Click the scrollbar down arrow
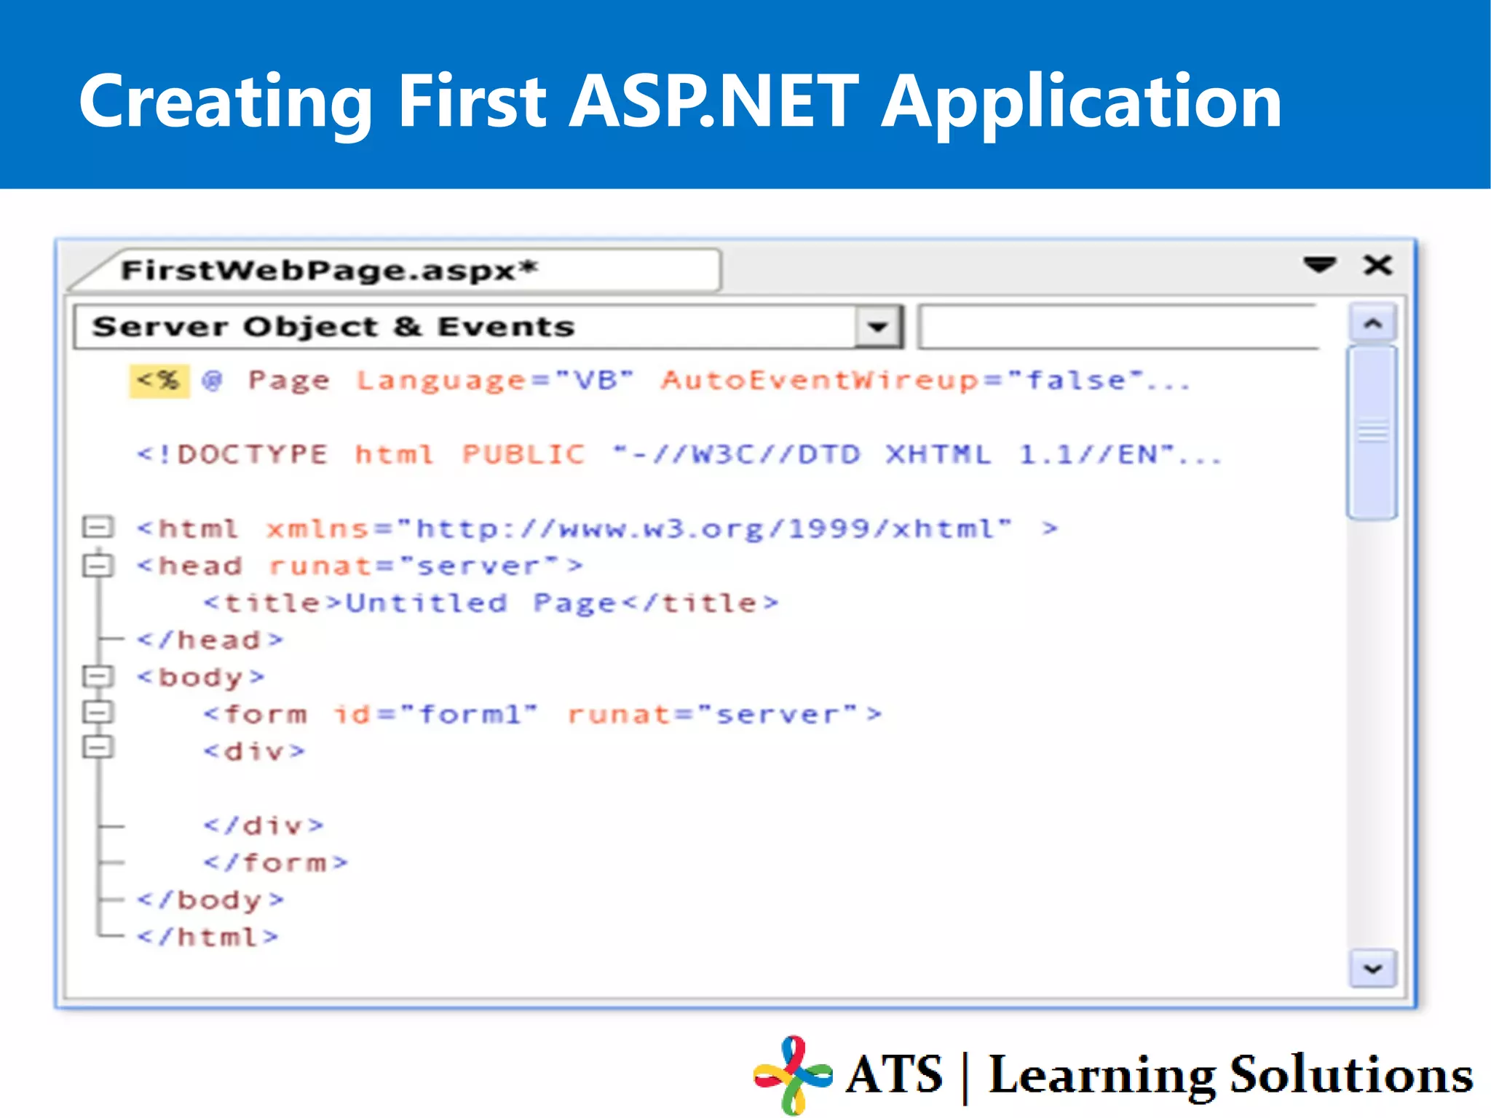 [x=1373, y=968]
